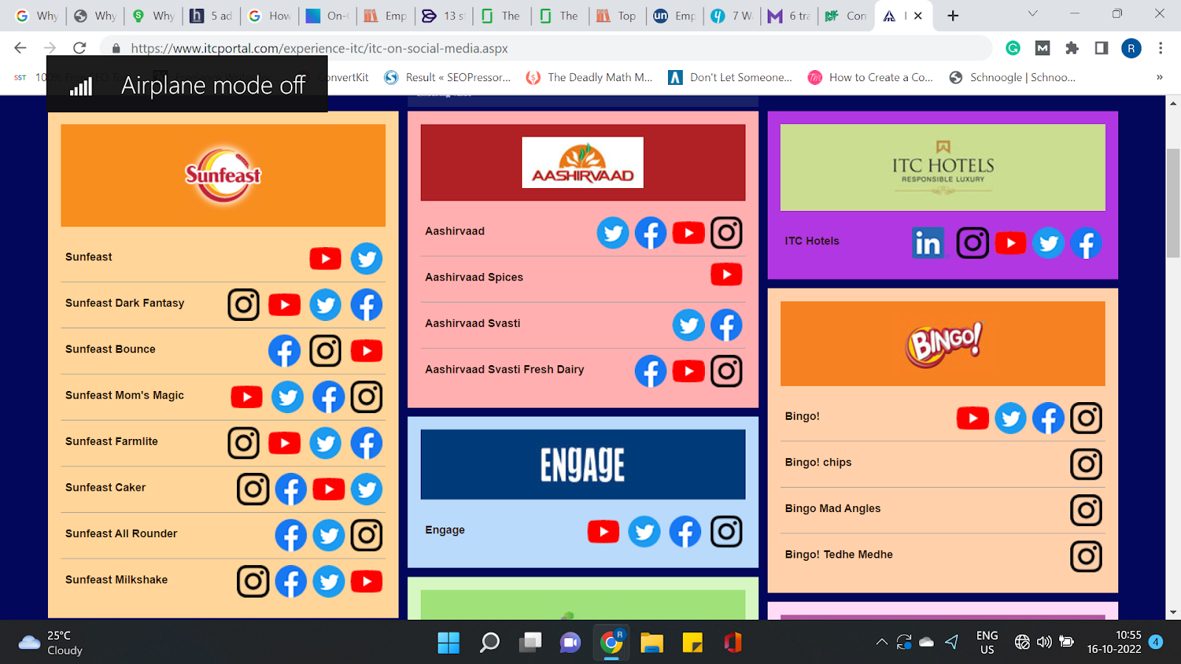The image size is (1181, 664).
Task: Switch to the '7 W' tab
Action: pos(732,15)
